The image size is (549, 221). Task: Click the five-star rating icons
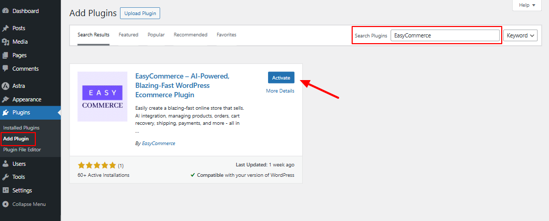tap(97, 165)
